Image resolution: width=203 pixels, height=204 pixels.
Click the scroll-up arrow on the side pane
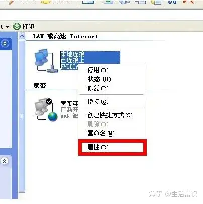point(22,36)
